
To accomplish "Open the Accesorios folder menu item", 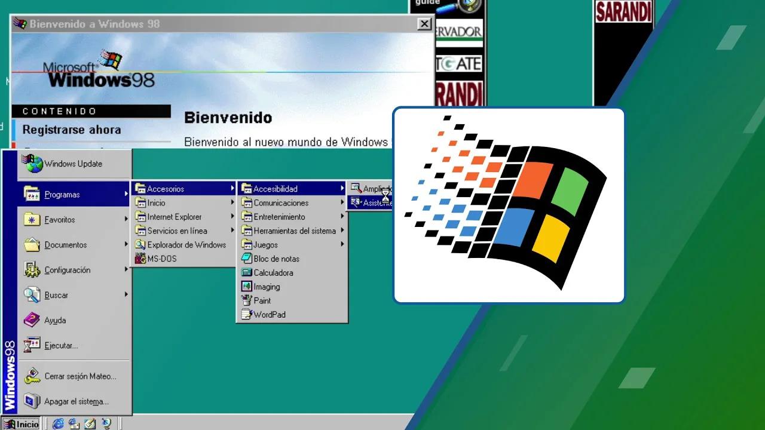I will [184, 189].
